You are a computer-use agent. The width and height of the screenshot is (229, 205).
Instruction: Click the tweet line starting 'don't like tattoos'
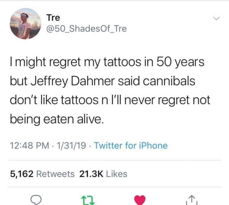coord(110,100)
